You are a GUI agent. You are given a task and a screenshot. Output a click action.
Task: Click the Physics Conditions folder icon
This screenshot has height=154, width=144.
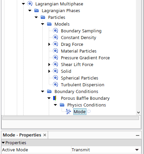coord(62,105)
